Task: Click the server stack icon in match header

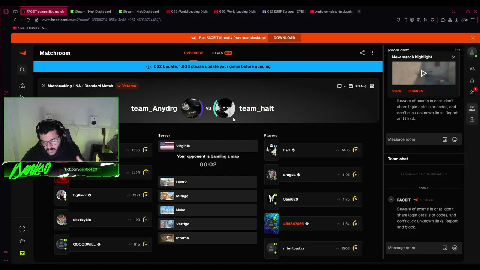Action: pyautogui.click(x=372, y=86)
